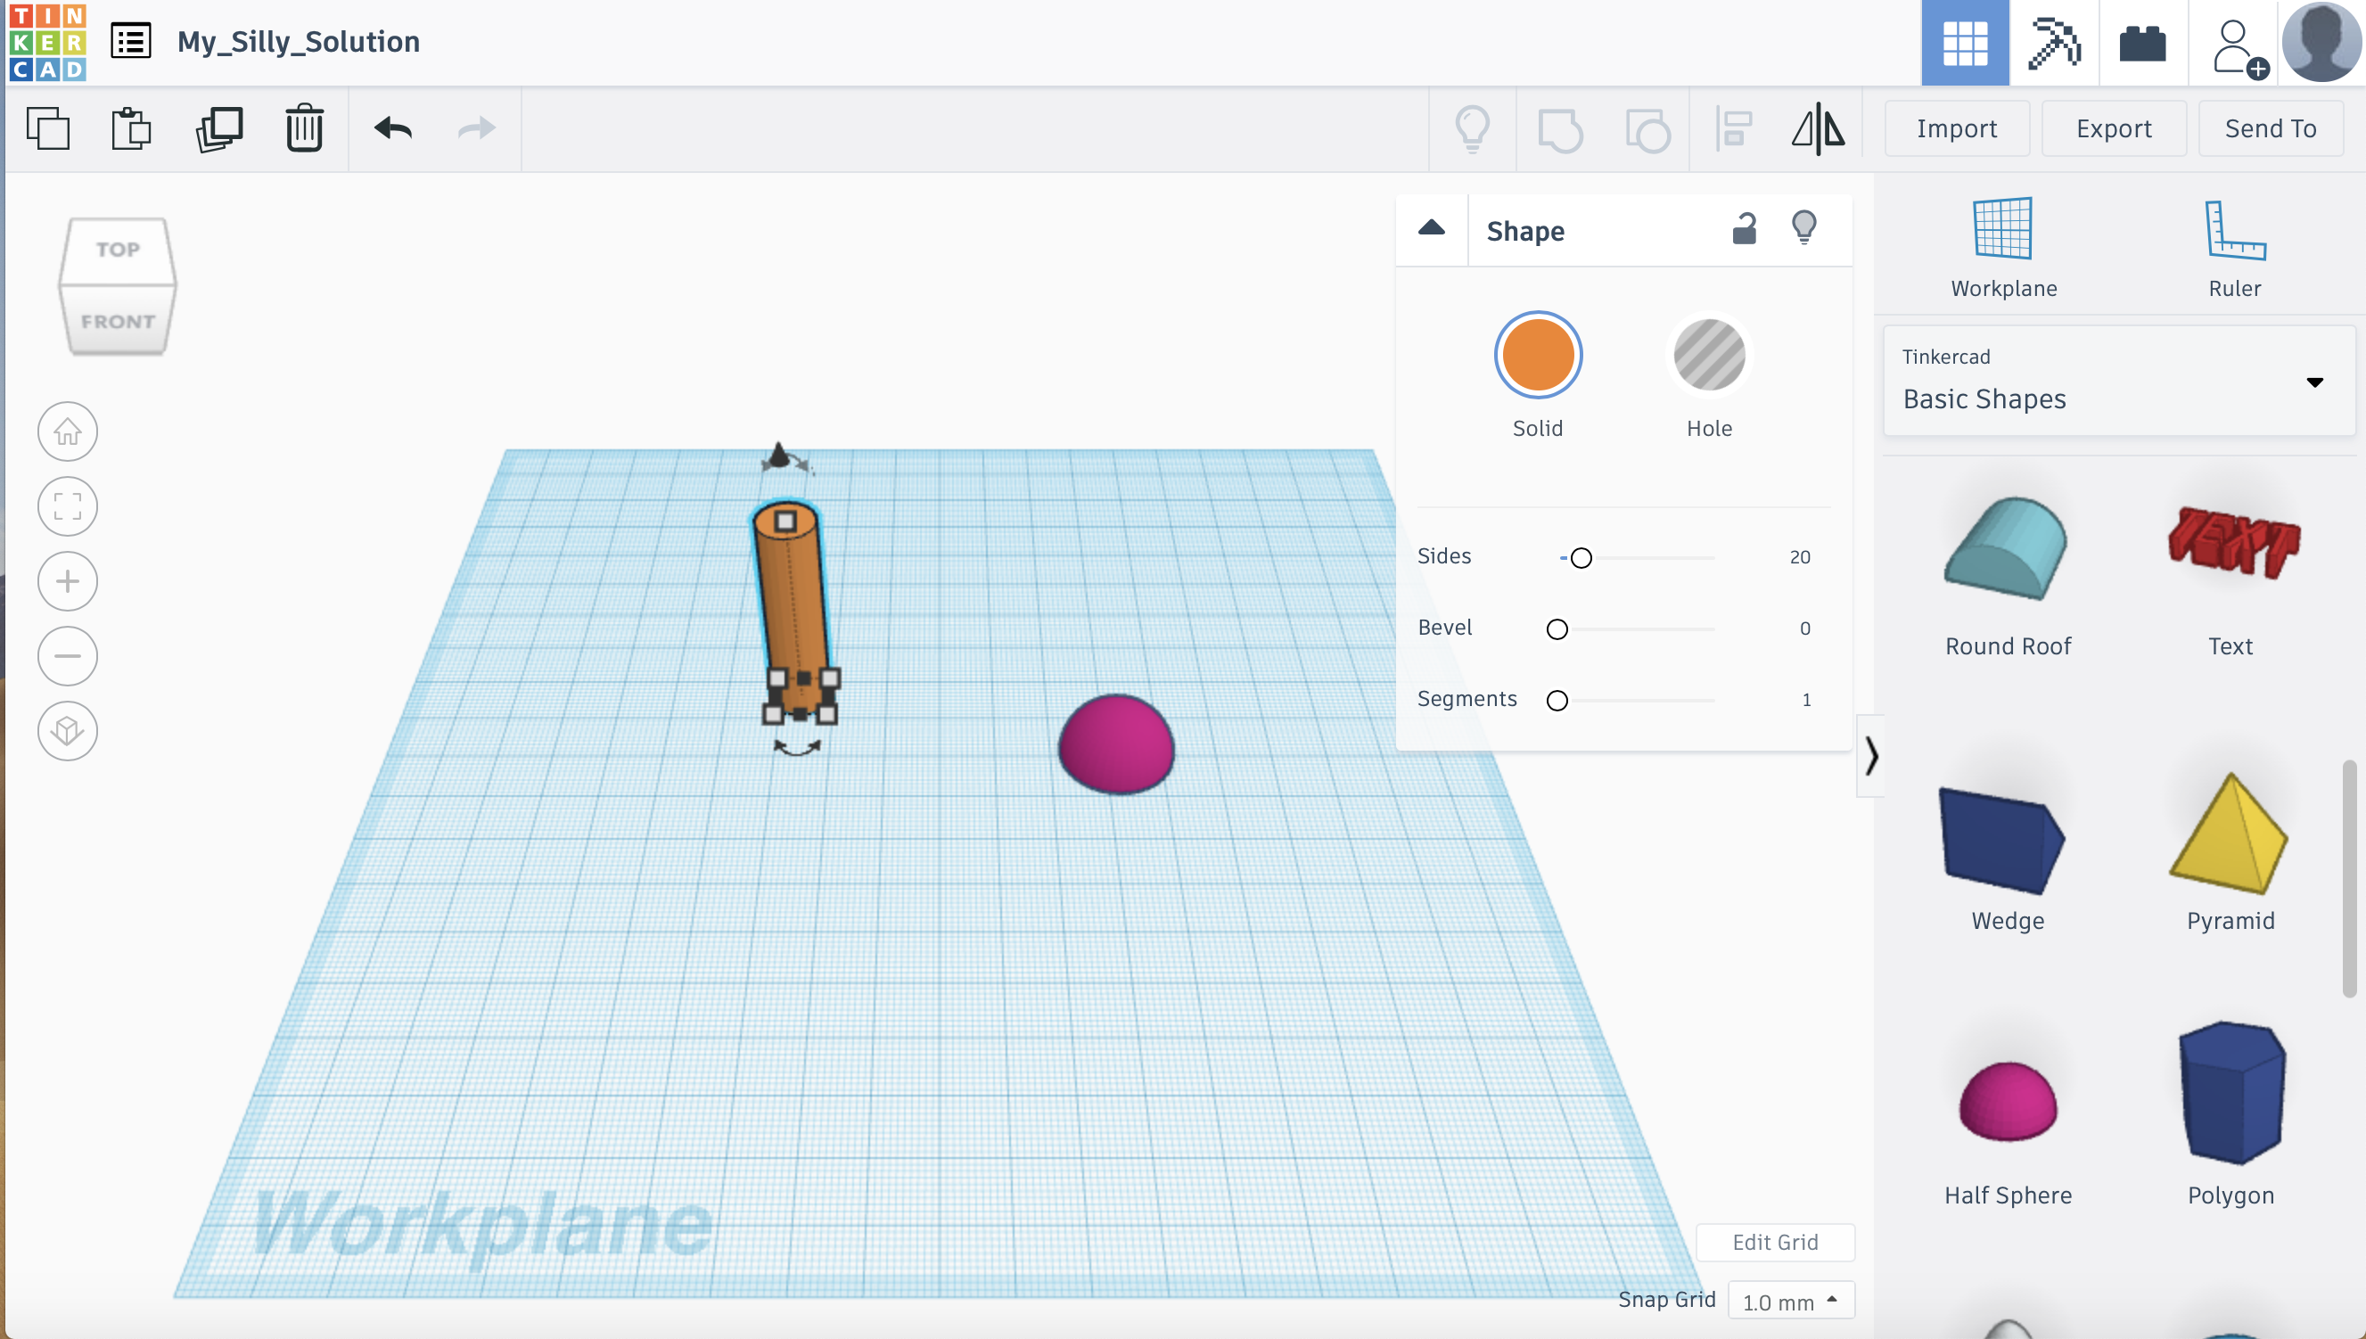Toggle the light bulb visibility icon
Image resolution: width=2366 pixels, height=1339 pixels.
(x=1803, y=227)
